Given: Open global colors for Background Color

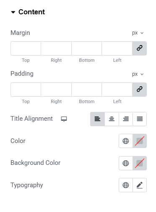Looking at the screenshot, I should pos(126,163).
